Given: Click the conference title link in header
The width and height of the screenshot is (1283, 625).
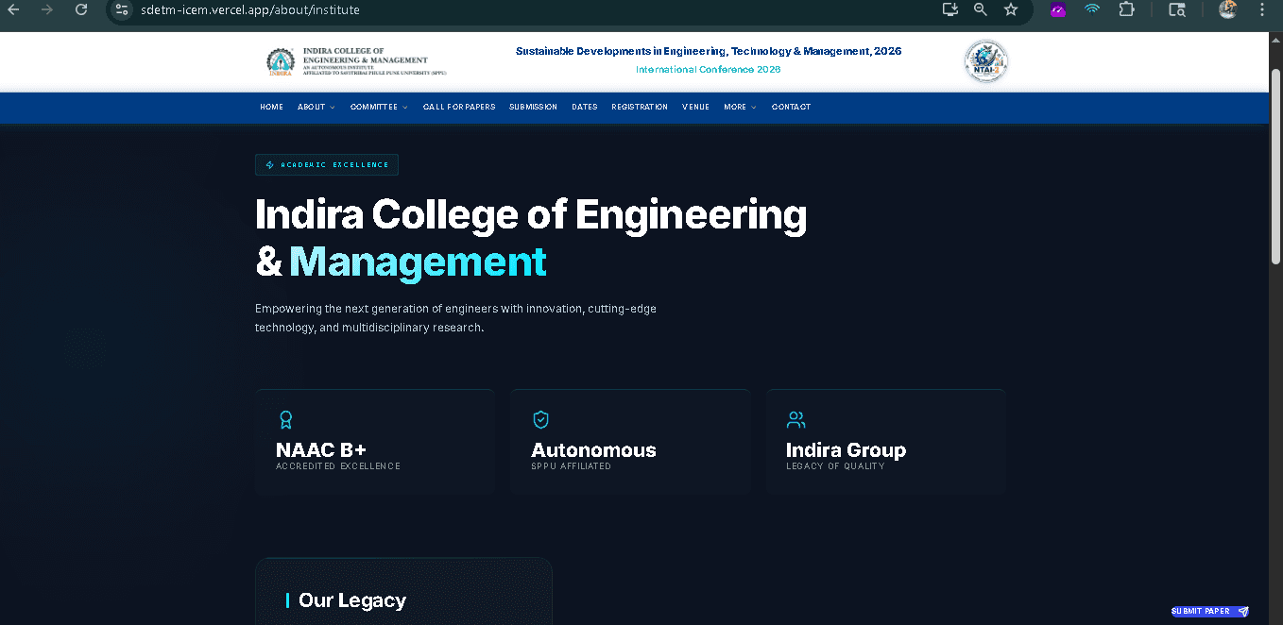Looking at the screenshot, I should click(x=709, y=51).
